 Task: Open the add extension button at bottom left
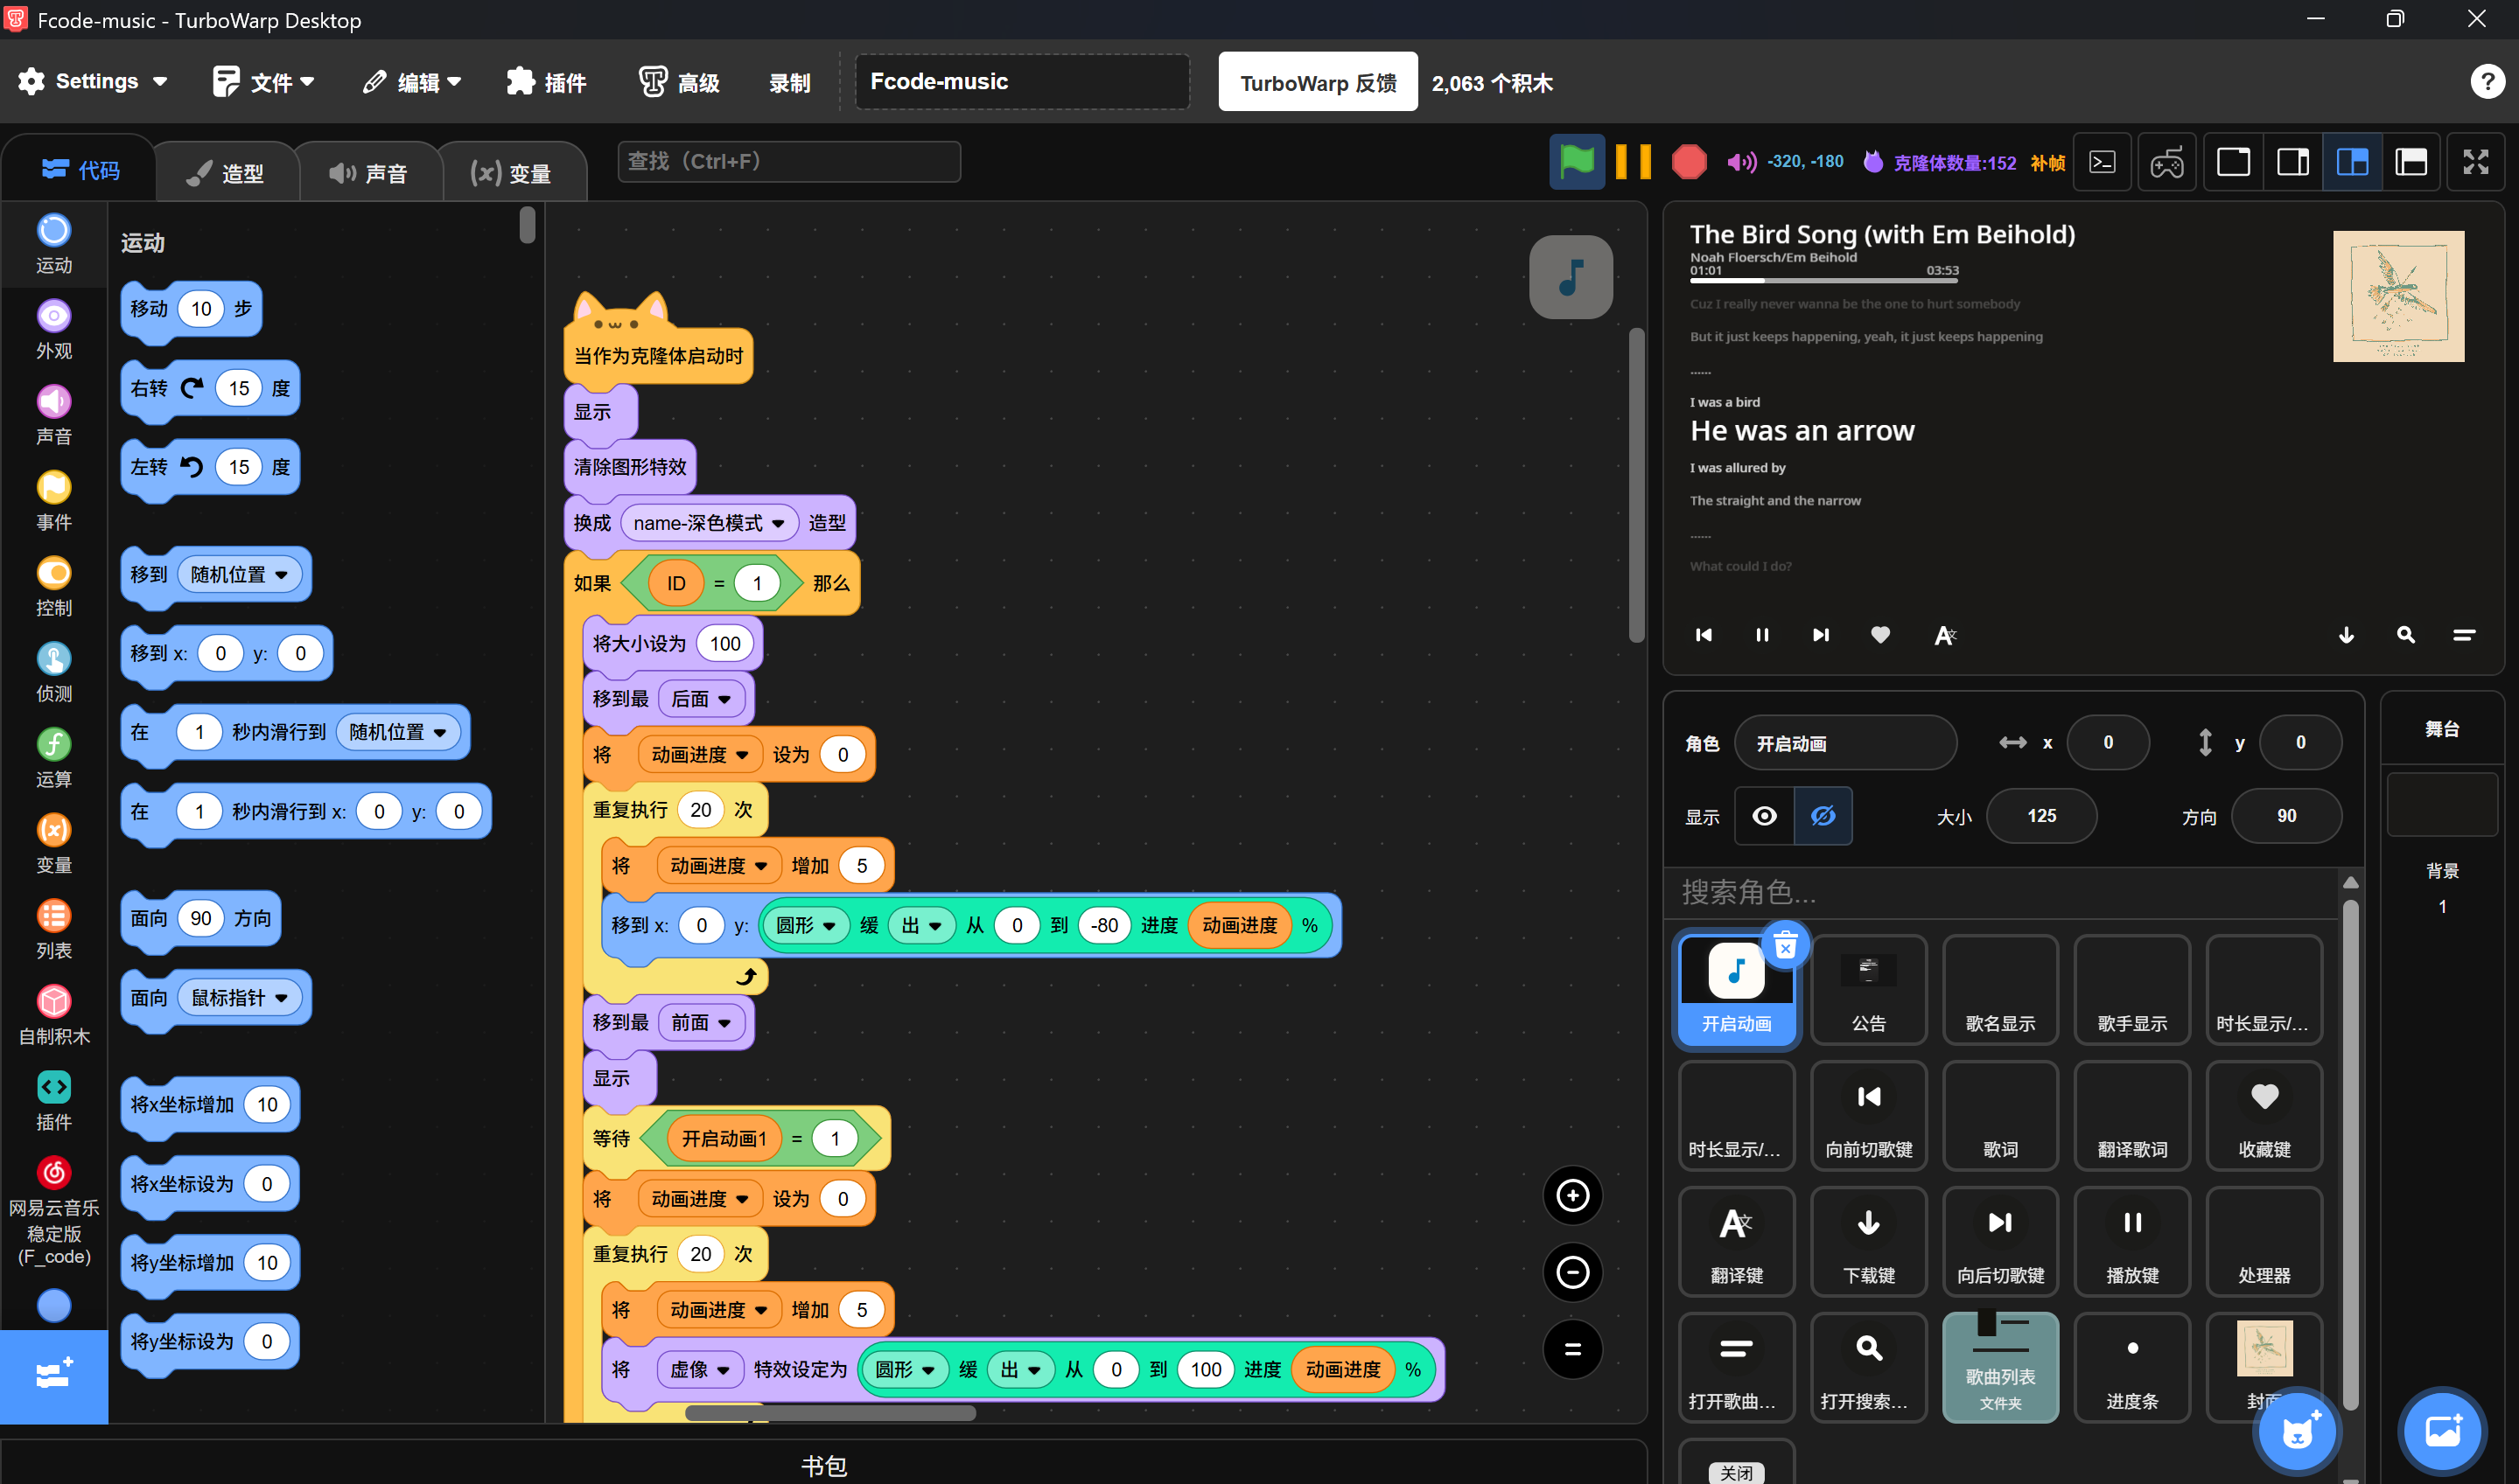(54, 1376)
